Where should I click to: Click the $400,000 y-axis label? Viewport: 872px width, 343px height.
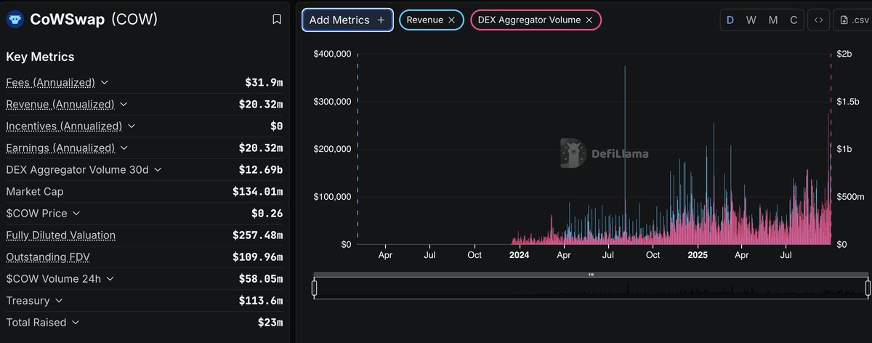(x=333, y=54)
